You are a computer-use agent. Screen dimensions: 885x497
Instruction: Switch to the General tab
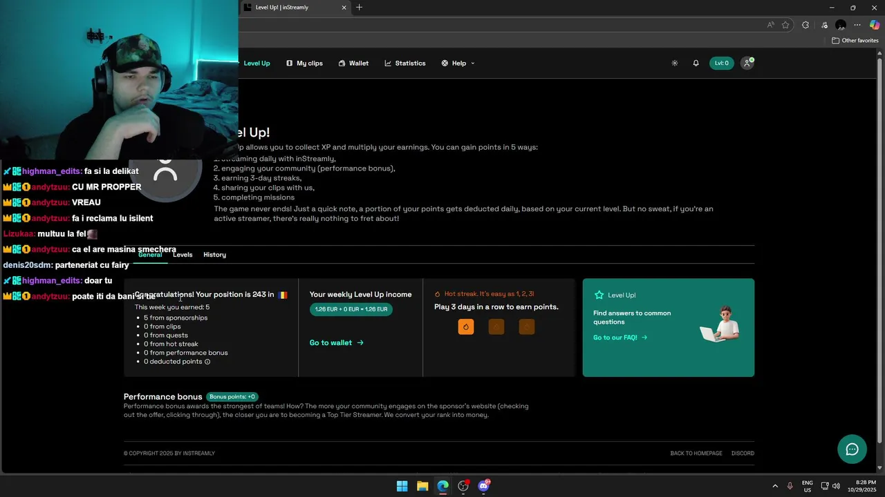coord(150,255)
